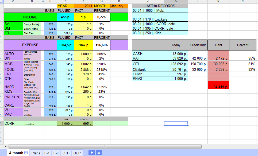
Task: Select the month cell January
Action: click(x=119, y=6)
